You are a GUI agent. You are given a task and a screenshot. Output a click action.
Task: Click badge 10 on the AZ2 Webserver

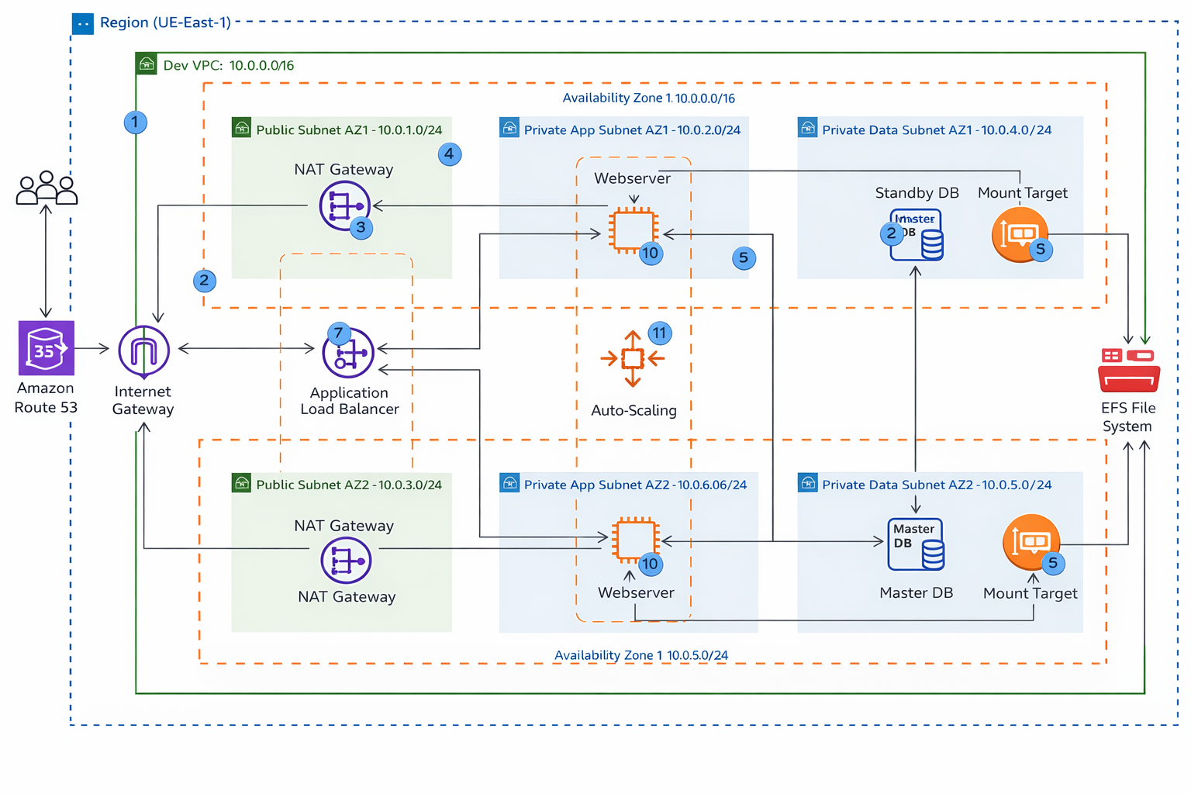click(651, 564)
